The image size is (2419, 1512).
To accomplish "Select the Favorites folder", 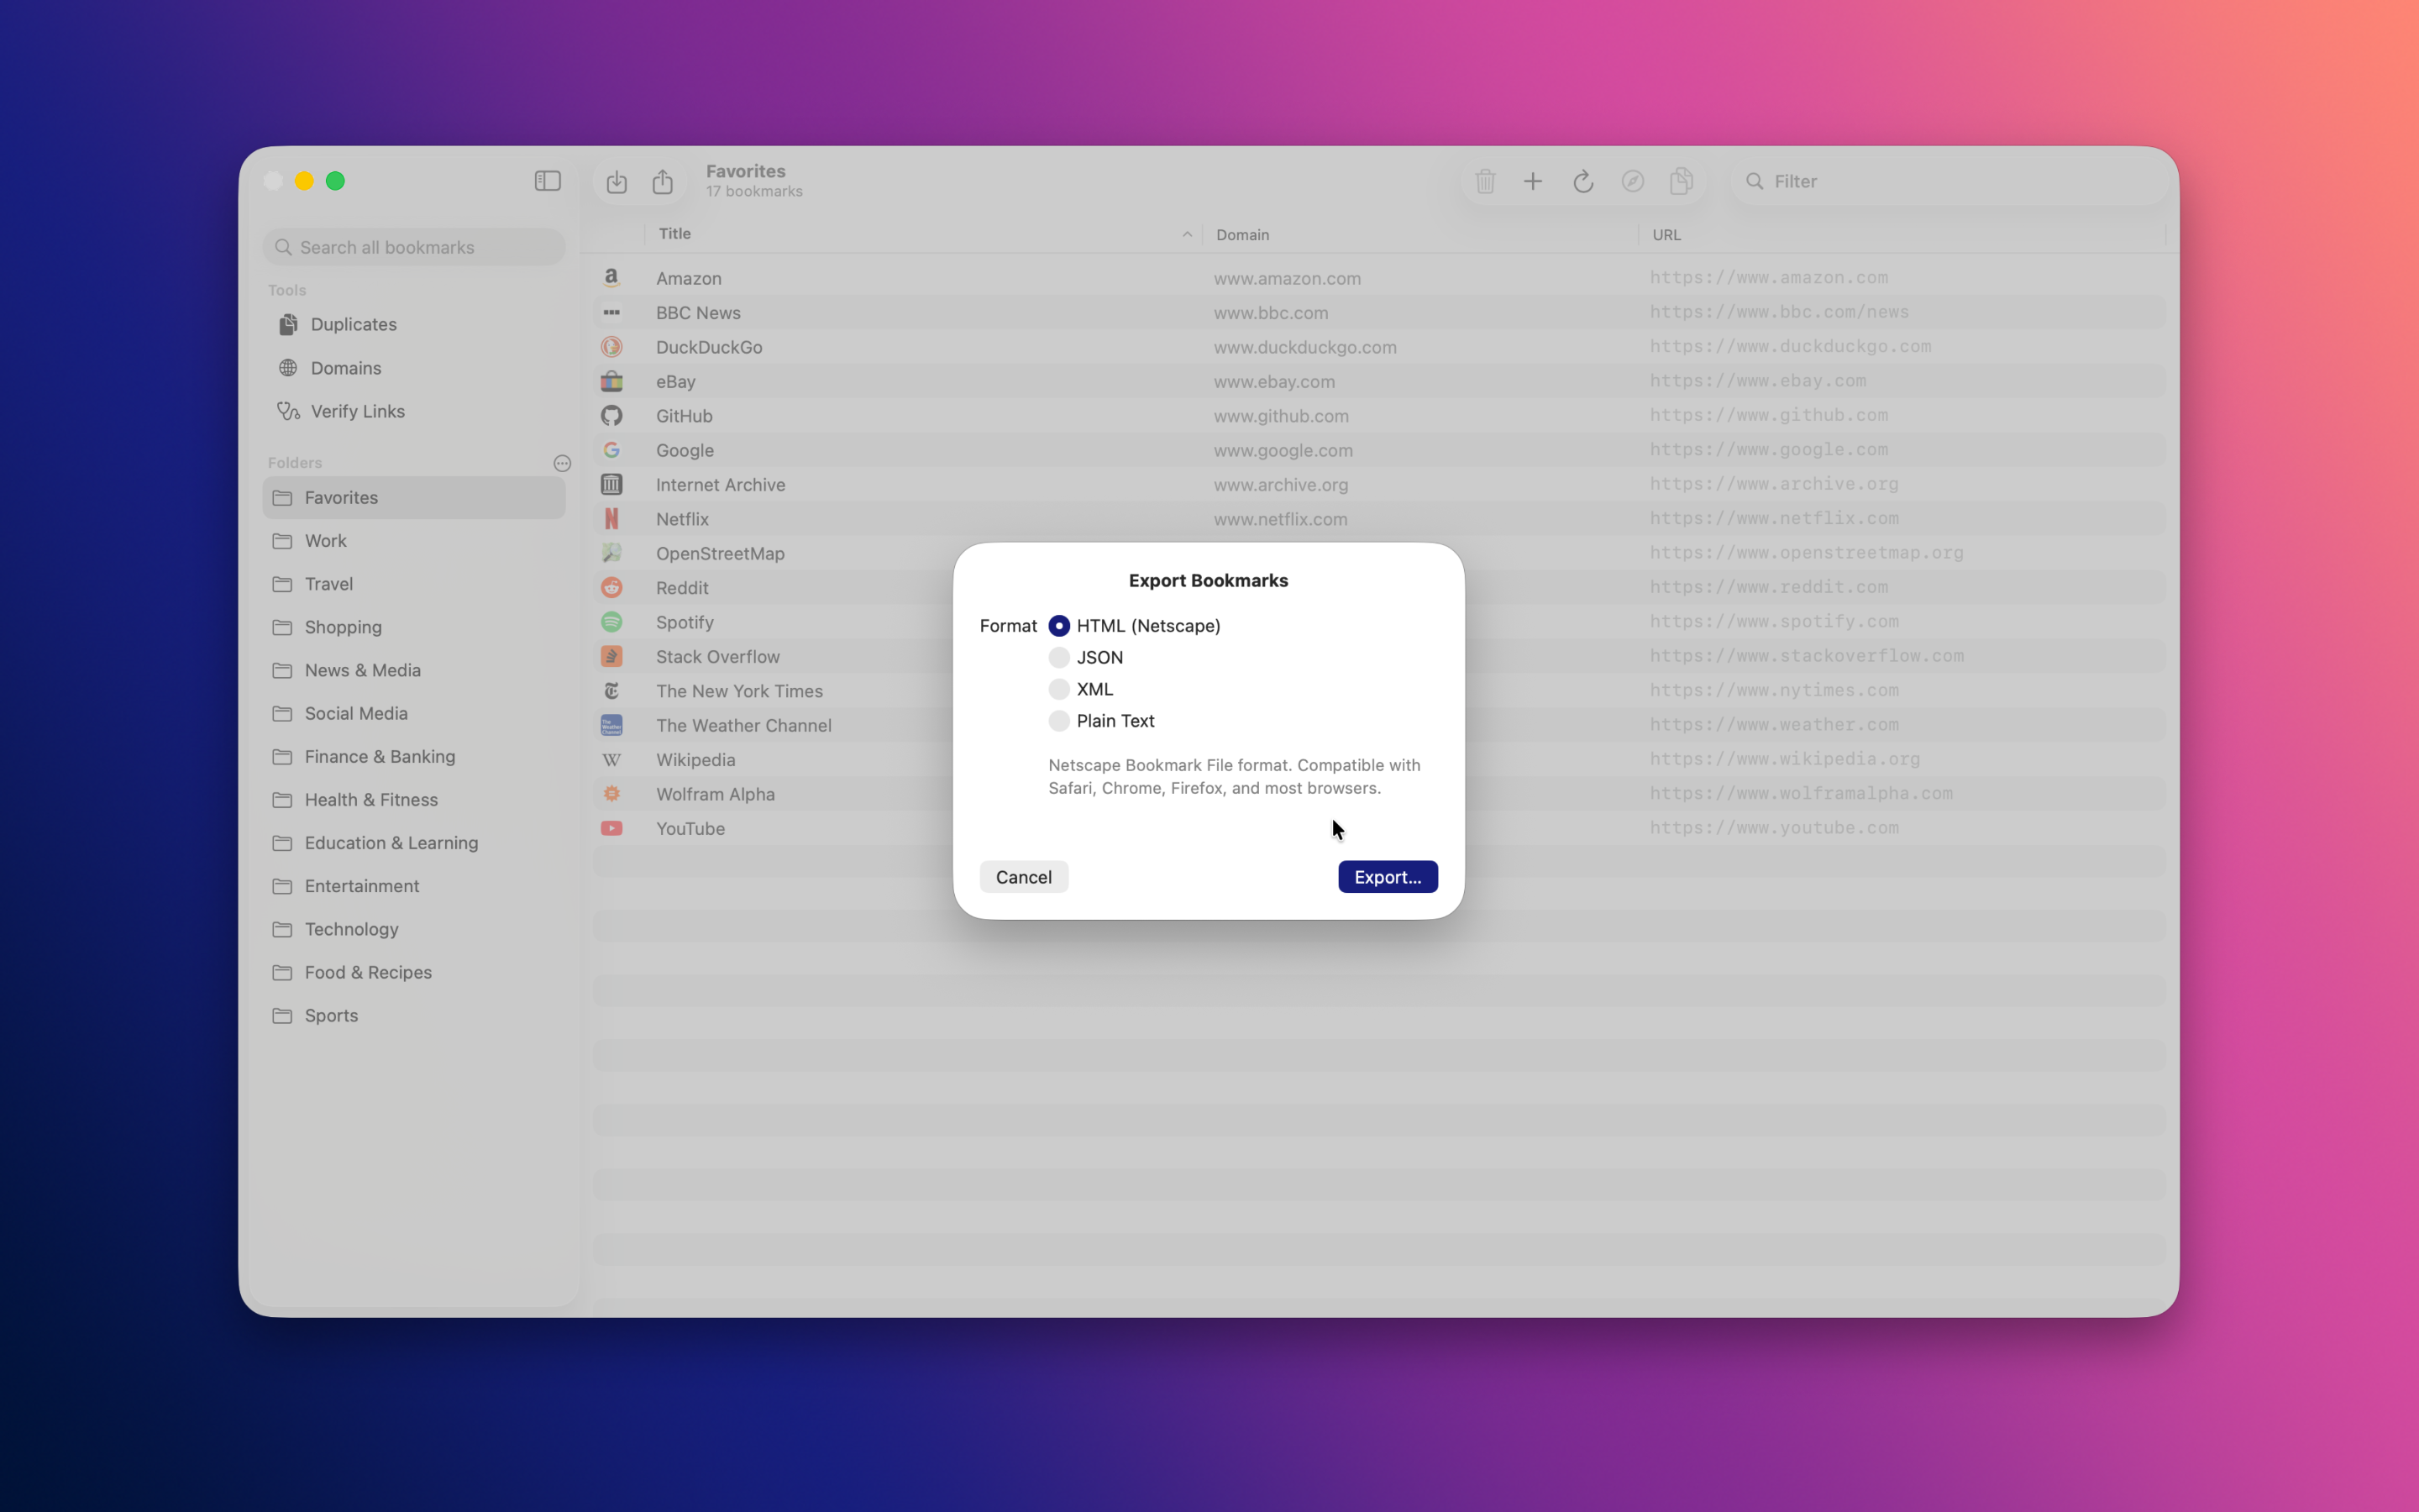I will (x=414, y=497).
